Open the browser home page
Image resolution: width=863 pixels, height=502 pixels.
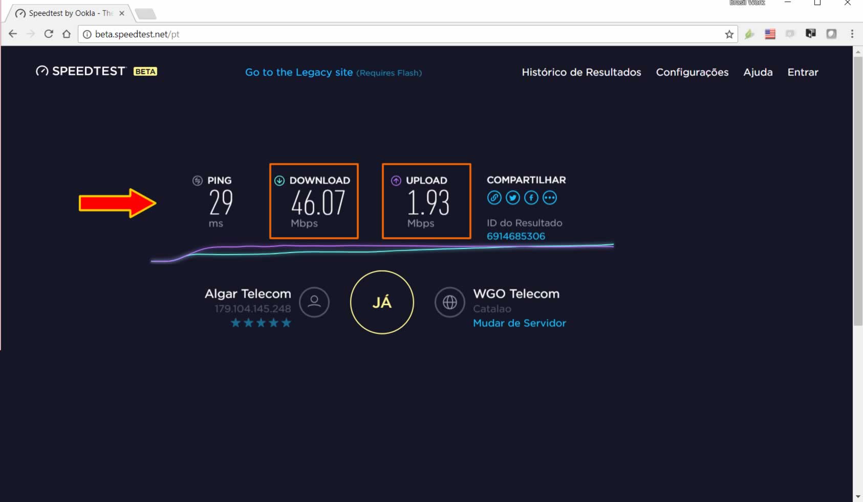(67, 34)
